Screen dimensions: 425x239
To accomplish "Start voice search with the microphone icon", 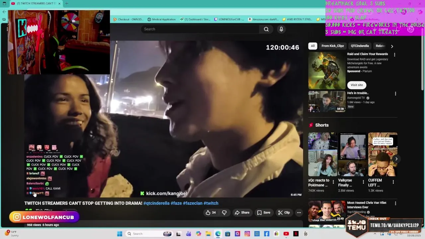I will tap(281, 29).
